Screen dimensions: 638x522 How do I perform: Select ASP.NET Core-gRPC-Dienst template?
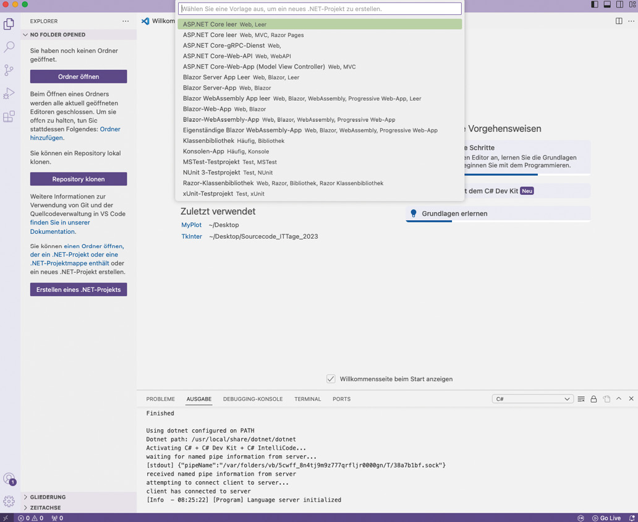(x=320, y=46)
